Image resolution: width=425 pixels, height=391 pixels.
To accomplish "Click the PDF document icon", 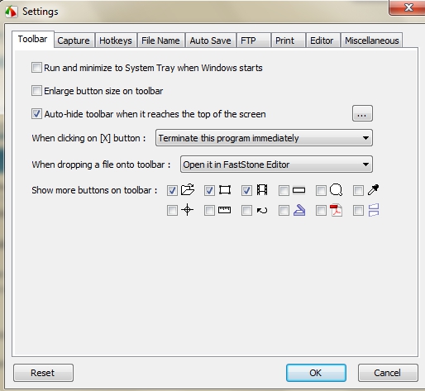I will click(336, 210).
